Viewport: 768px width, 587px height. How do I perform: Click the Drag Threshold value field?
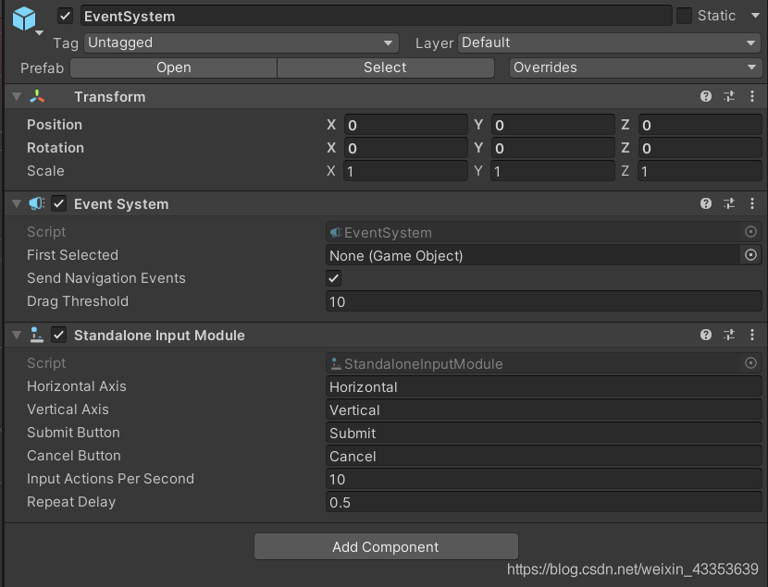544,301
